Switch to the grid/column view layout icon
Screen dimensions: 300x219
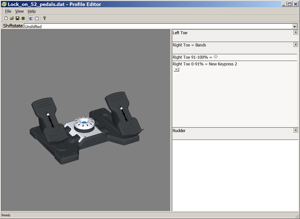[x=37, y=18]
